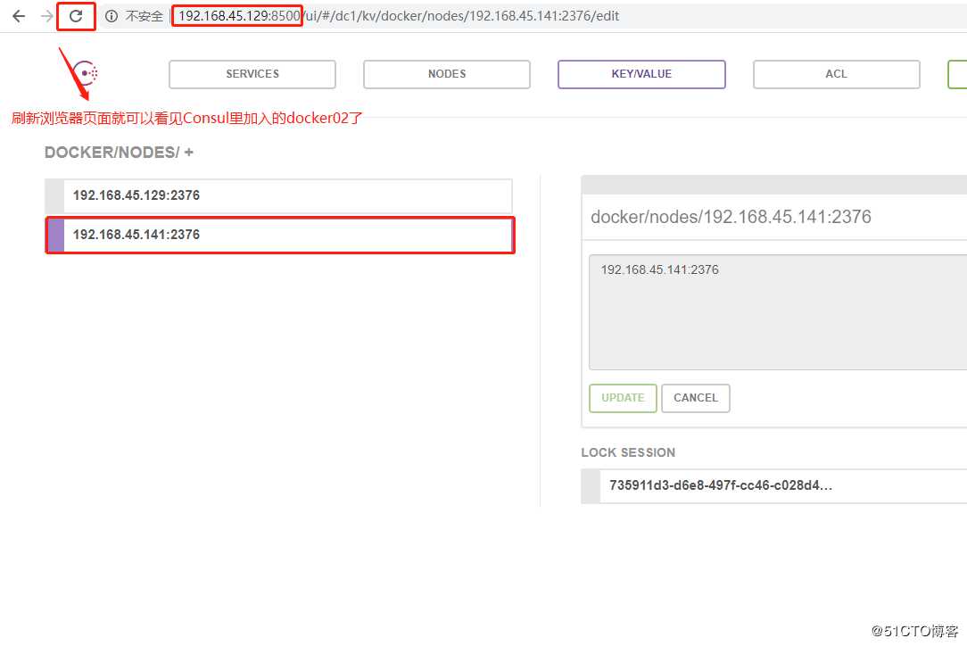Open the NODES tab
Image resolution: width=967 pixels, height=646 pixels.
(447, 74)
